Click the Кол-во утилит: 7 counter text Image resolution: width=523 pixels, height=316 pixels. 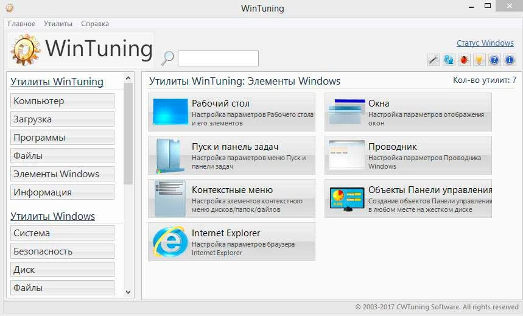coord(485,80)
